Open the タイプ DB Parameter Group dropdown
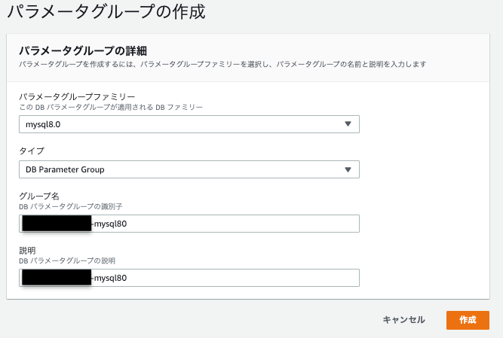The width and height of the screenshot is (503, 338). 189,169
